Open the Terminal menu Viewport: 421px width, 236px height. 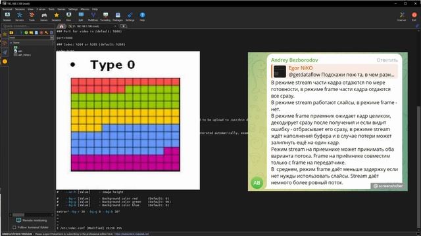pyautogui.click(x=7, y=9)
